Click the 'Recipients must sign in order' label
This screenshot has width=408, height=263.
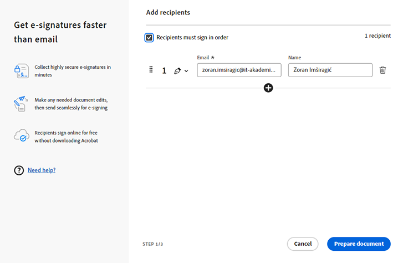coord(192,38)
